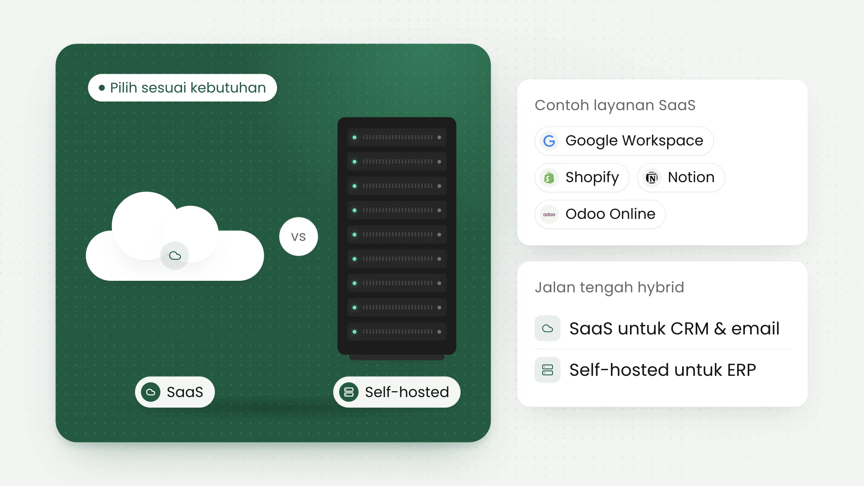Viewport: 864px width, 486px height.
Task: Click server icon beside Self-hosted untuk ERP
Action: click(x=548, y=370)
